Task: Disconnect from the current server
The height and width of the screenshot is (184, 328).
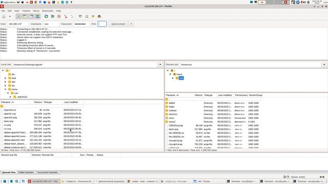Action: pyautogui.click(x=66, y=16)
